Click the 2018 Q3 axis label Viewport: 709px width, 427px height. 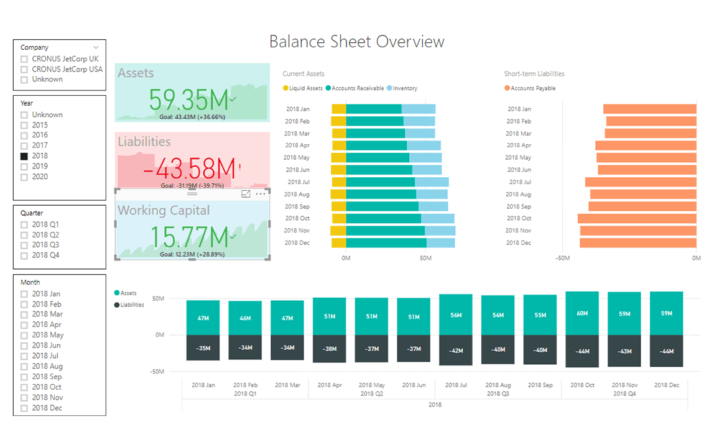coord(498,393)
